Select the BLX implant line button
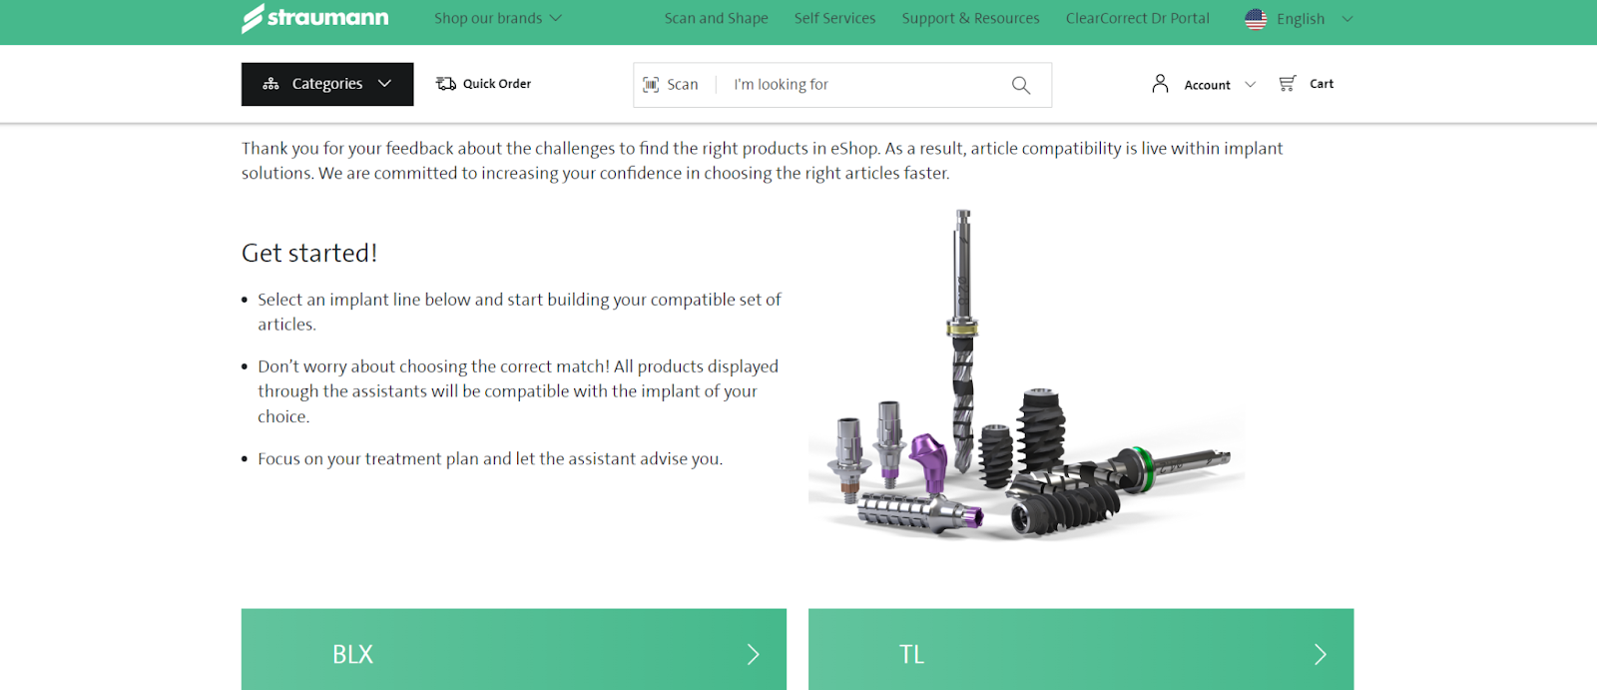Viewport: 1597px width, 690px height. coord(514,650)
